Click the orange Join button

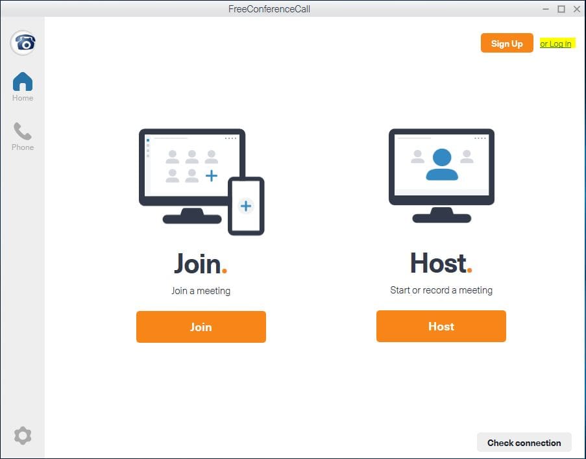201,327
